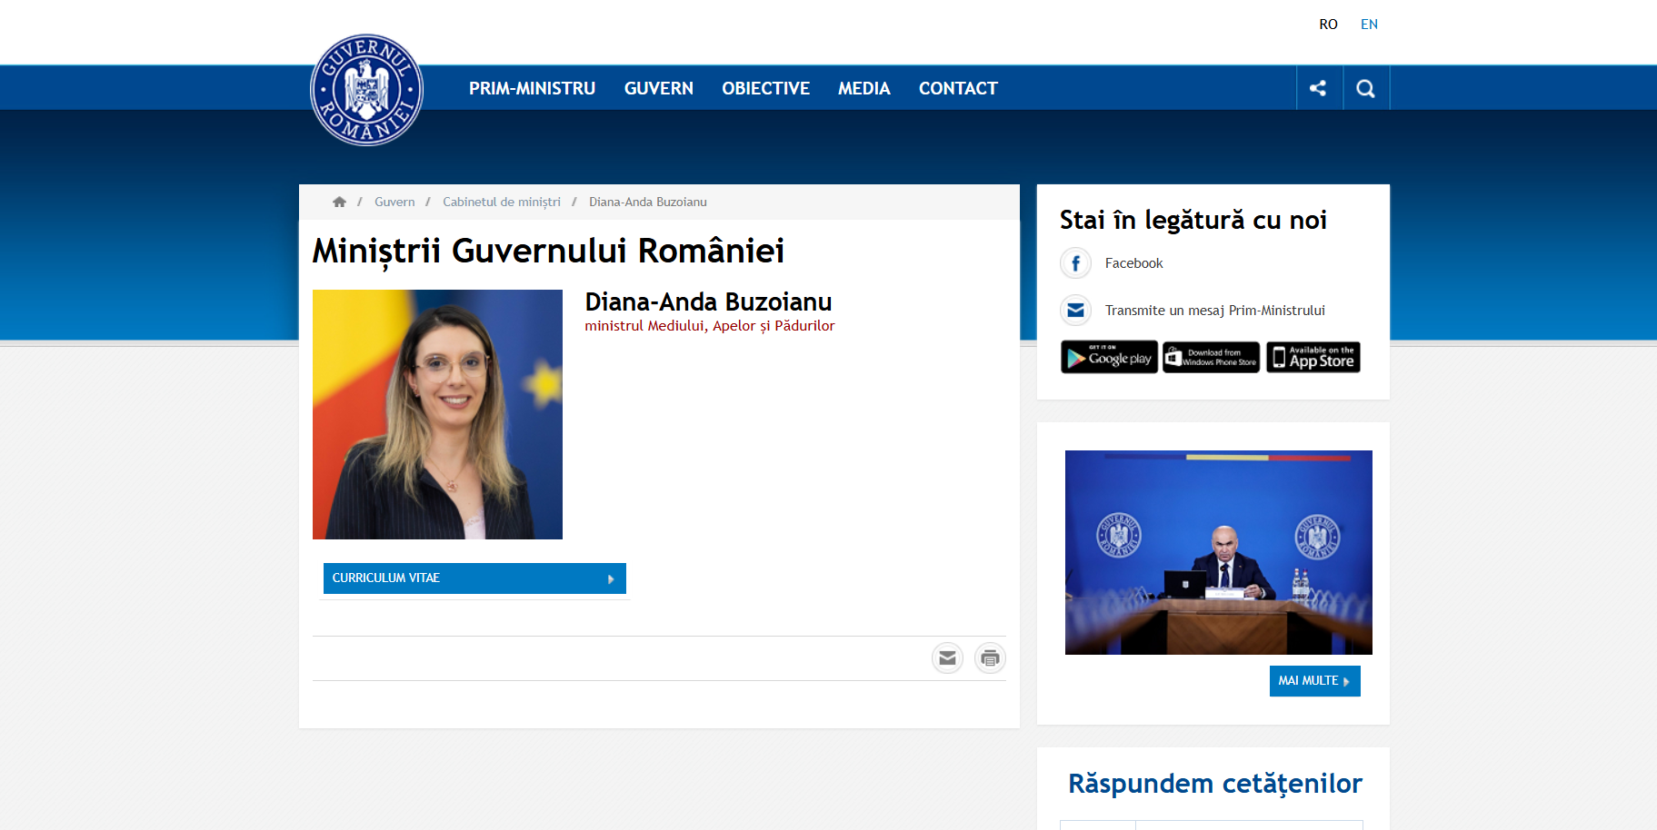Open the PRIM-MINISTRU menu
The width and height of the screenshot is (1657, 830).
[532, 88]
